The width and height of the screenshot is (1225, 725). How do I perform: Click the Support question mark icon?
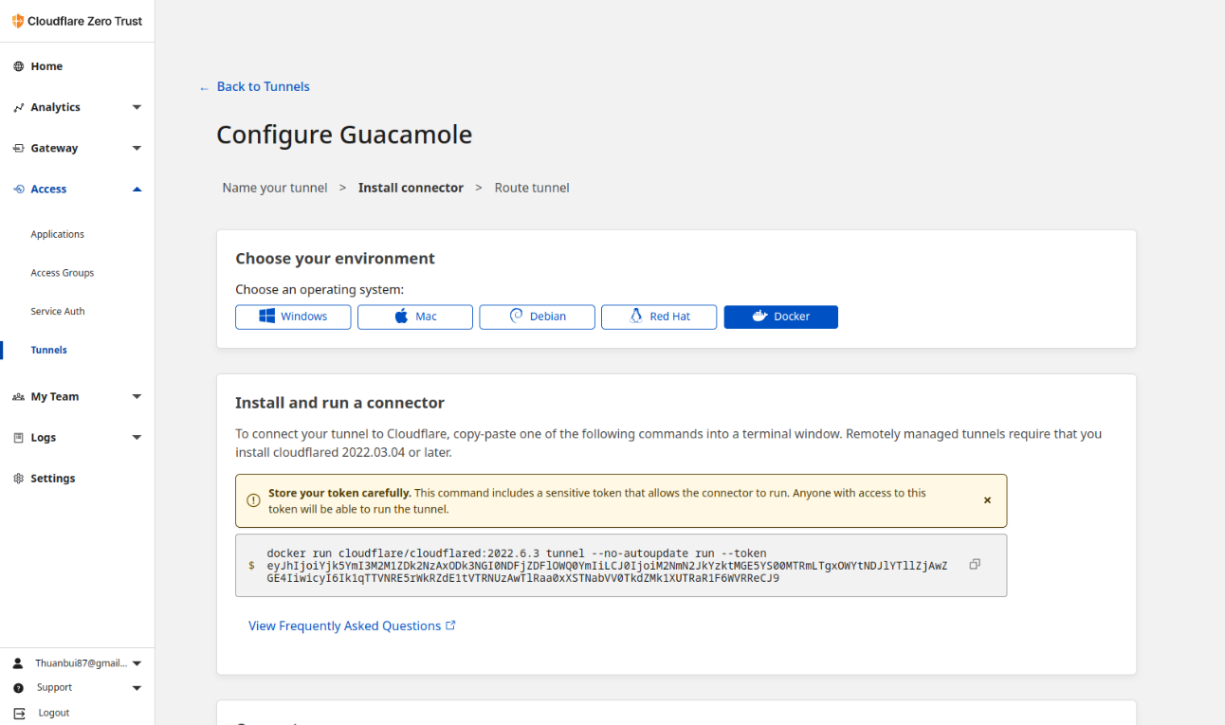click(x=18, y=688)
